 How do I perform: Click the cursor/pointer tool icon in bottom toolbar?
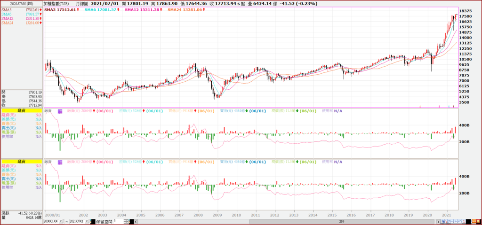tap(442, 221)
